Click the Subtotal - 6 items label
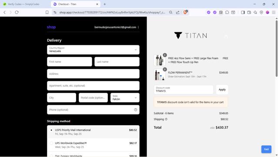278x157 pixels. [x=164, y=113]
